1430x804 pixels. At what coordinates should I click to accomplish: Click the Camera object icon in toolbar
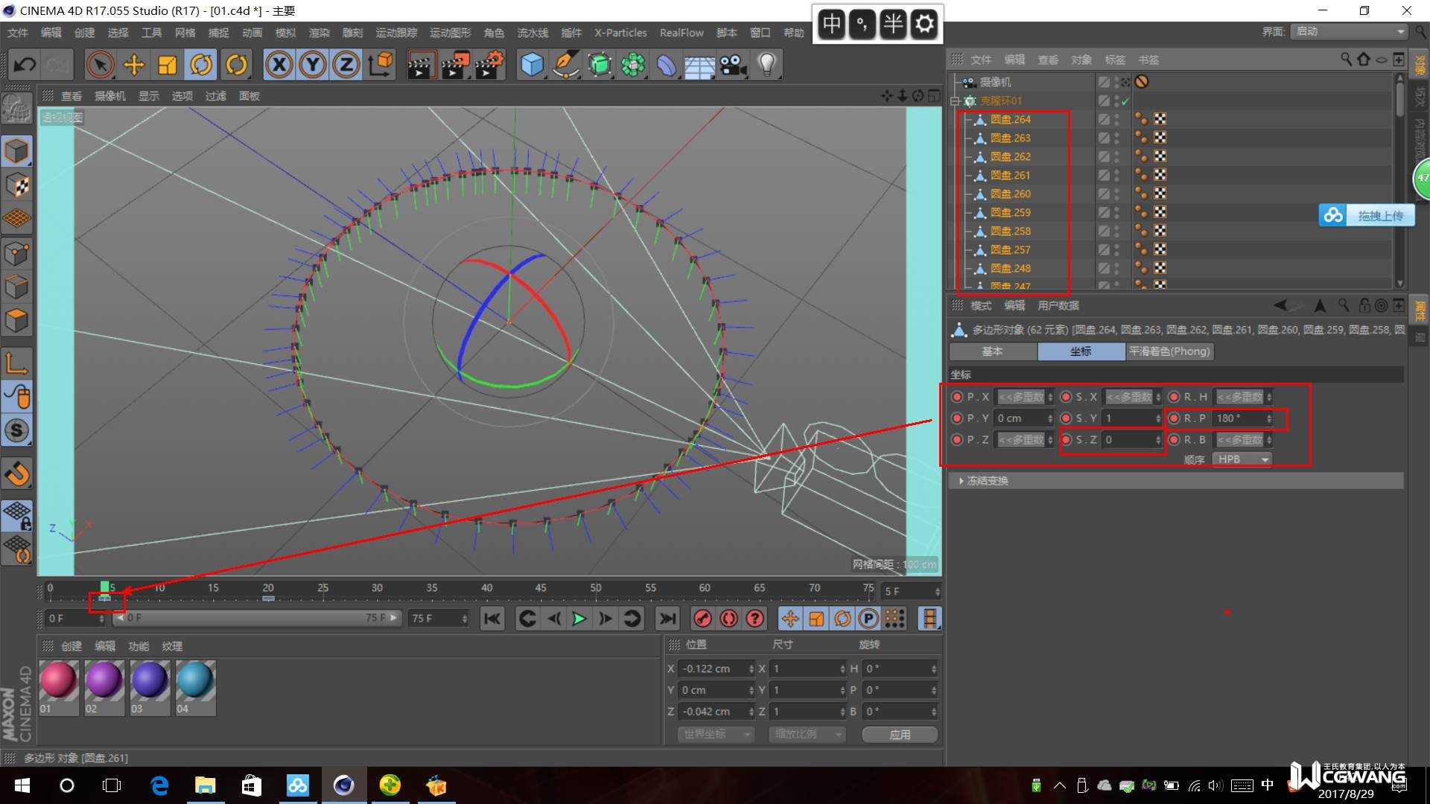point(734,66)
